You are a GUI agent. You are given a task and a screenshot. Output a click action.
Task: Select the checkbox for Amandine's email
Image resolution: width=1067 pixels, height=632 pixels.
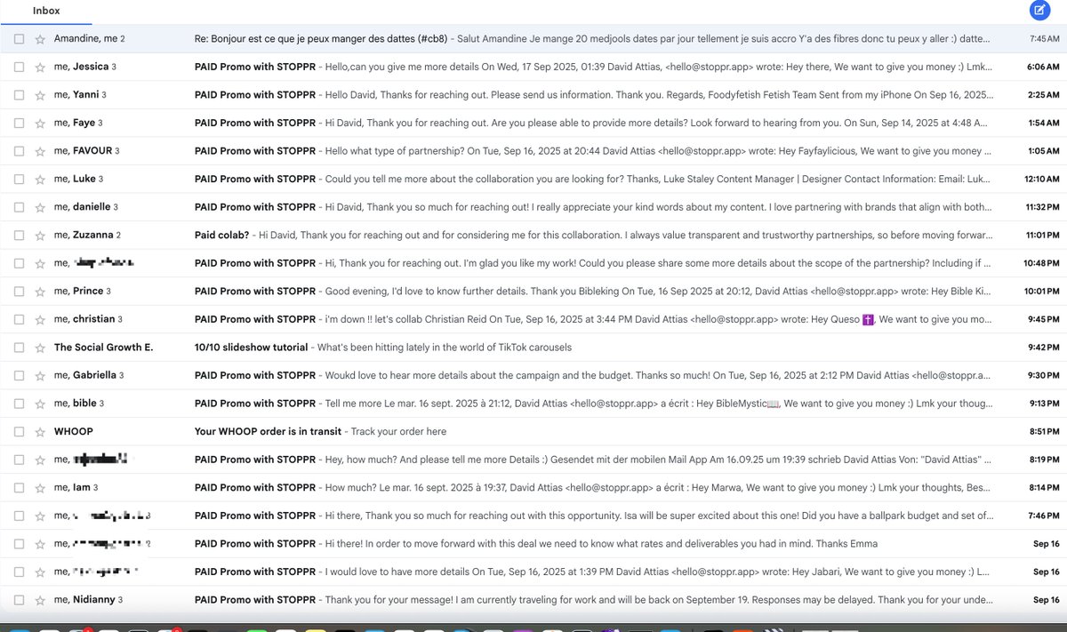[x=20, y=39]
